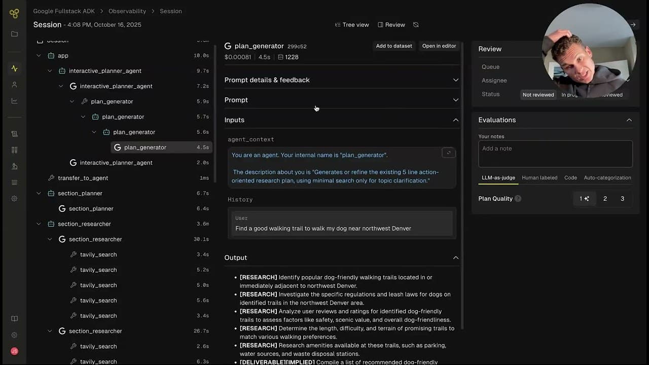The width and height of the screenshot is (649, 365).
Task: Click the copy icon on the agent_context box
Action: (448, 152)
